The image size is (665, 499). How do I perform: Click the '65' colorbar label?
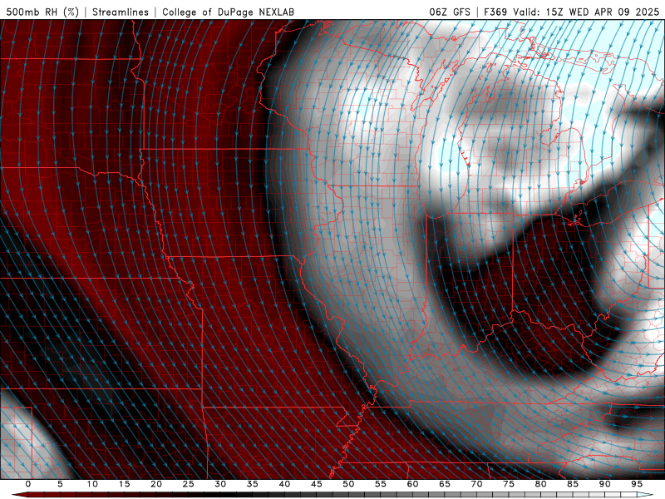[445, 484]
